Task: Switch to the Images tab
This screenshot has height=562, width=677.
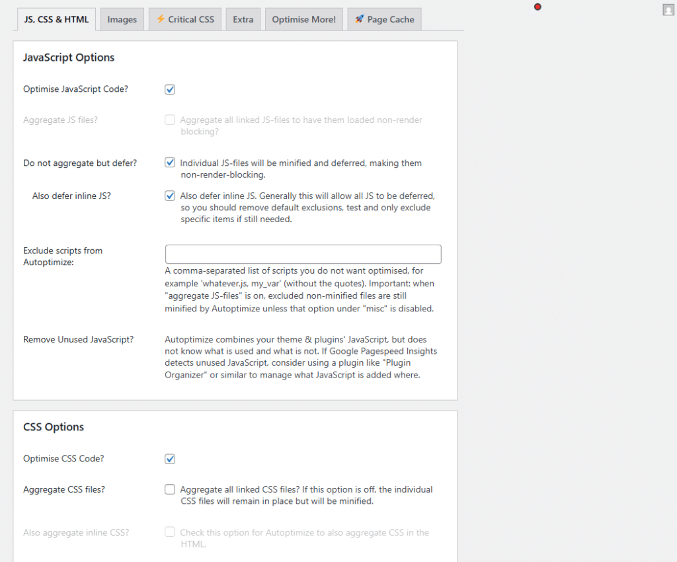Action: click(x=122, y=19)
